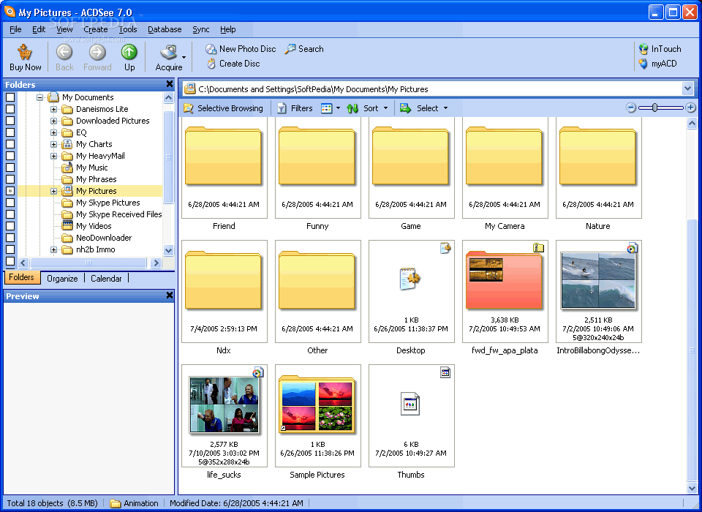Open the View menu

coord(64,29)
